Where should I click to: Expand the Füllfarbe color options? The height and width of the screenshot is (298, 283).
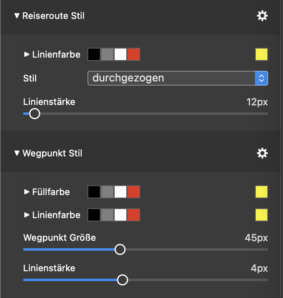(x=27, y=192)
